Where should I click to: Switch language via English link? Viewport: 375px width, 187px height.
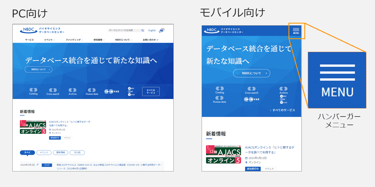[152, 30]
